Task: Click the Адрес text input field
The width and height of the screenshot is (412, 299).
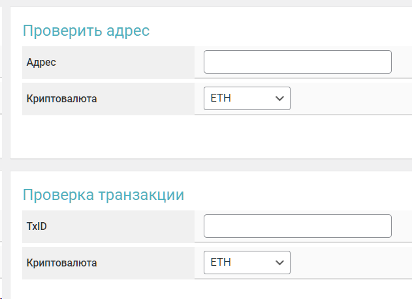Action: click(x=297, y=62)
